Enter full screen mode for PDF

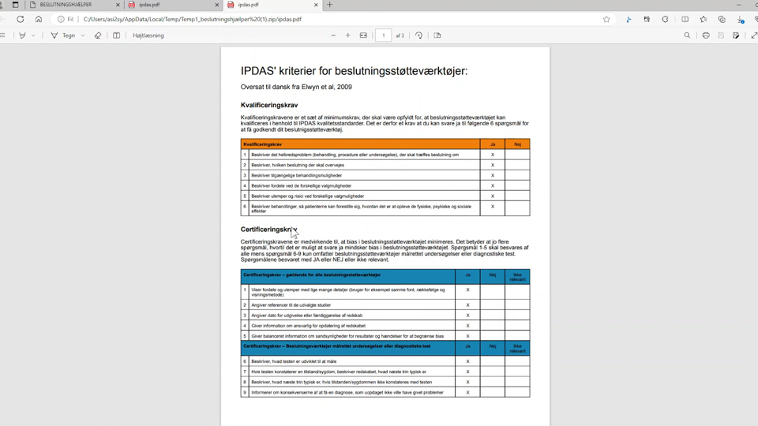(753, 35)
